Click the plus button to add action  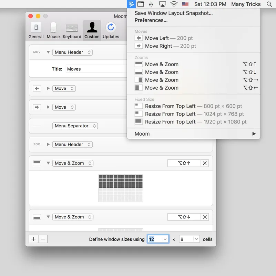(33, 239)
